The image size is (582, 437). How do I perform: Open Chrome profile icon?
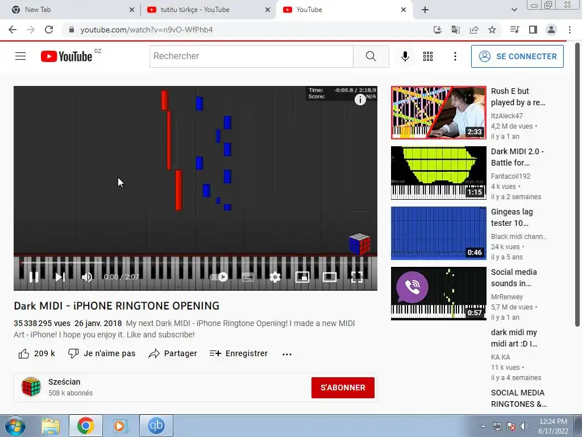point(551,30)
